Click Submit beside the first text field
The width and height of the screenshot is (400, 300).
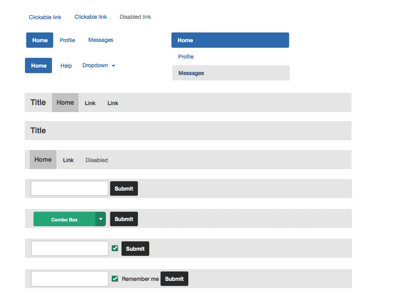coord(124,188)
